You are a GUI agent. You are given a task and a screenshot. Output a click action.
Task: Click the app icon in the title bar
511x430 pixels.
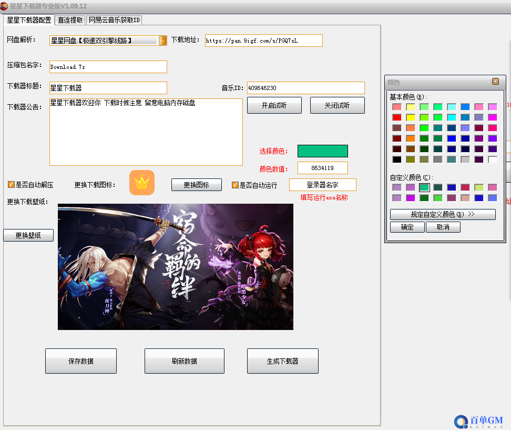tap(4, 6)
